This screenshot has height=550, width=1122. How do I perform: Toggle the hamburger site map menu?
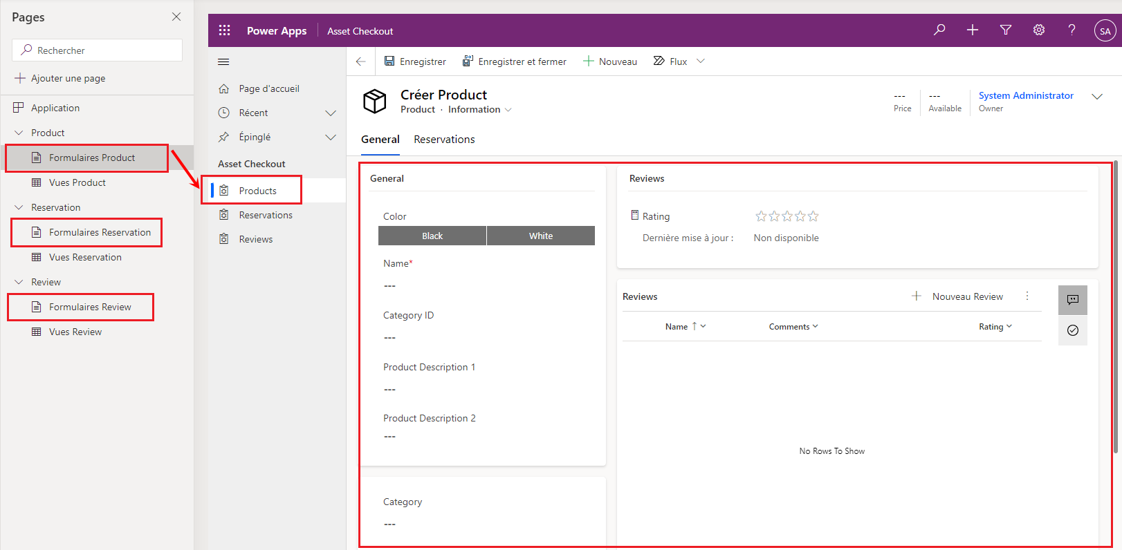click(x=223, y=61)
